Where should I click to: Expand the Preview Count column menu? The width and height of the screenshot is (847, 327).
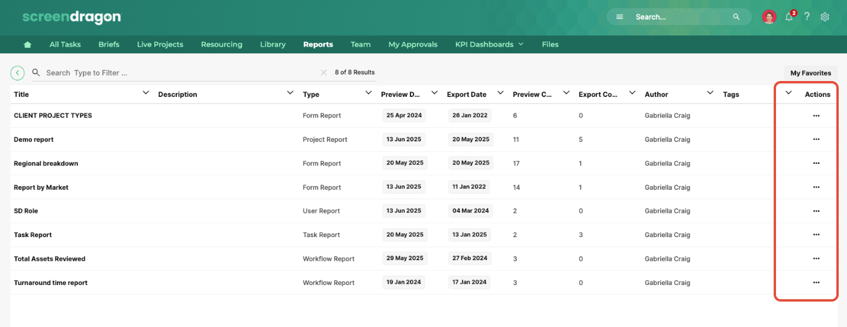566,93
